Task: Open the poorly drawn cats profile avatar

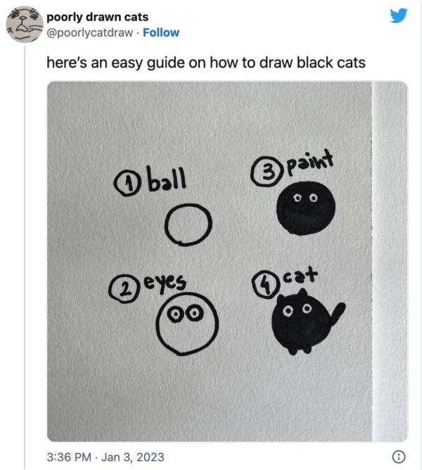Action: [23, 25]
